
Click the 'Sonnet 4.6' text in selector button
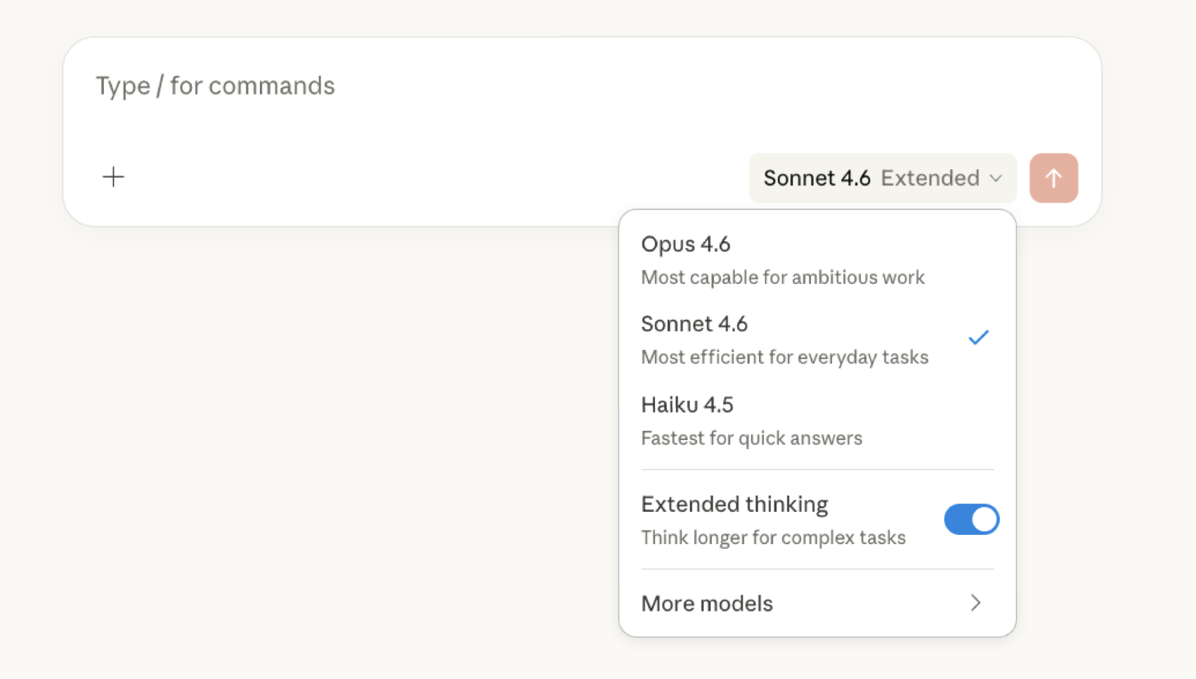click(817, 179)
